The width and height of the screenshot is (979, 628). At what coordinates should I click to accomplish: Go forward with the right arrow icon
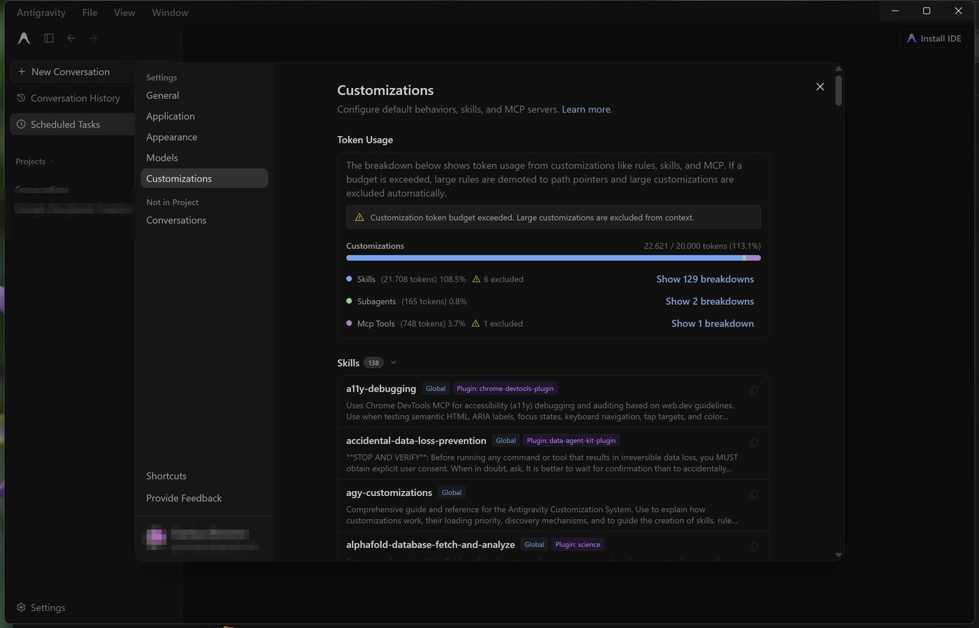(93, 38)
